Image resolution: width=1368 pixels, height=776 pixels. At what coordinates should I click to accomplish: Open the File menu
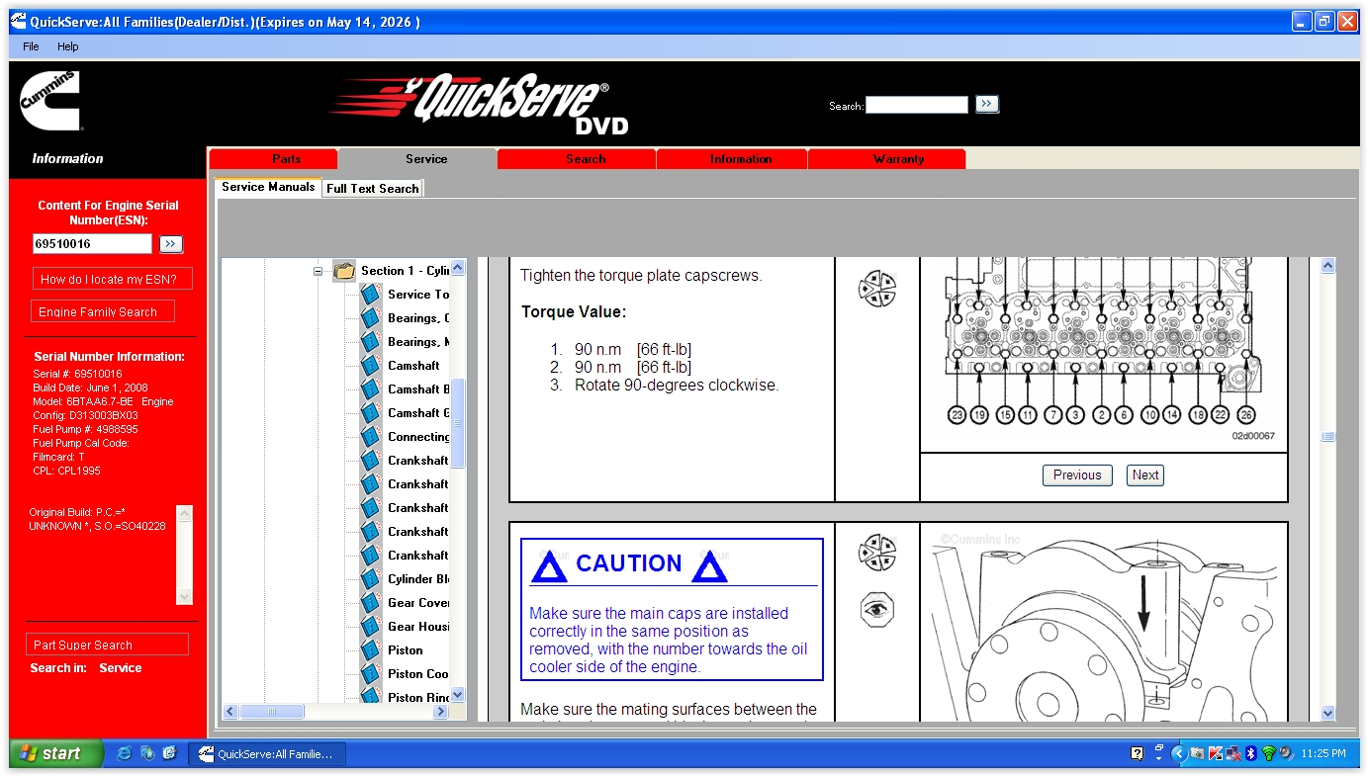click(x=31, y=46)
